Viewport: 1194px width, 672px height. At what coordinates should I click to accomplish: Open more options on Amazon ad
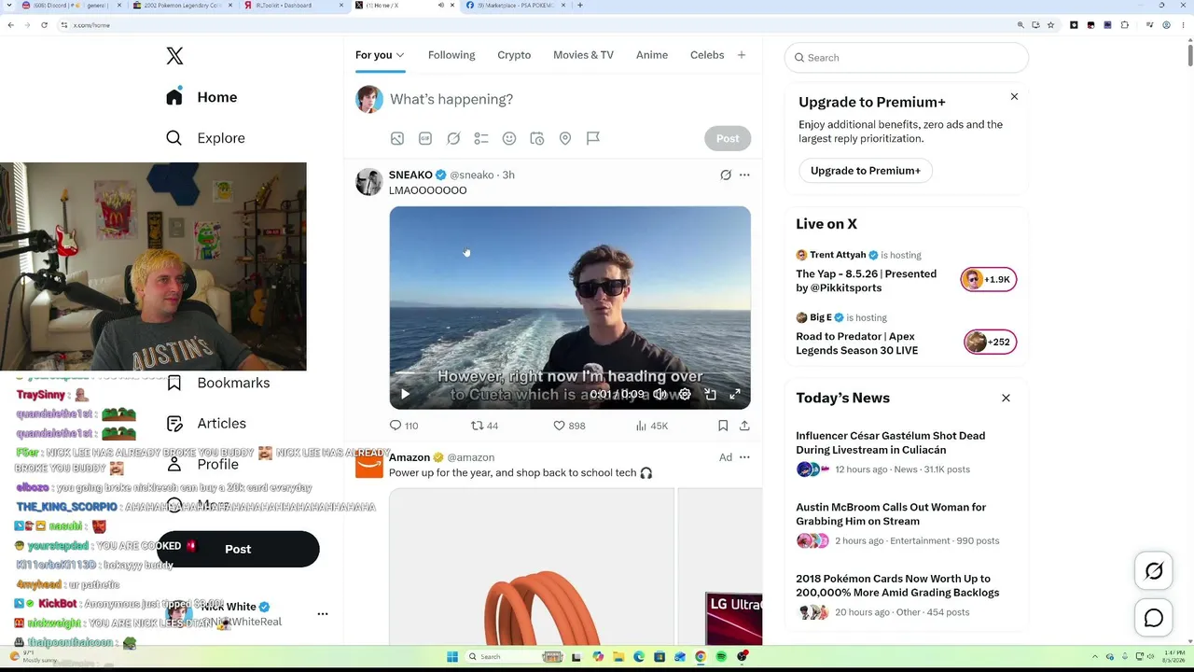(744, 457)
